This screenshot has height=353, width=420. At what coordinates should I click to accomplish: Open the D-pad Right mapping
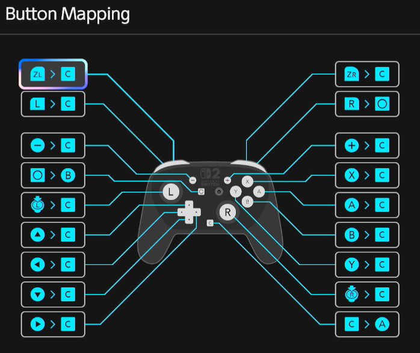(x=53, y=324)
